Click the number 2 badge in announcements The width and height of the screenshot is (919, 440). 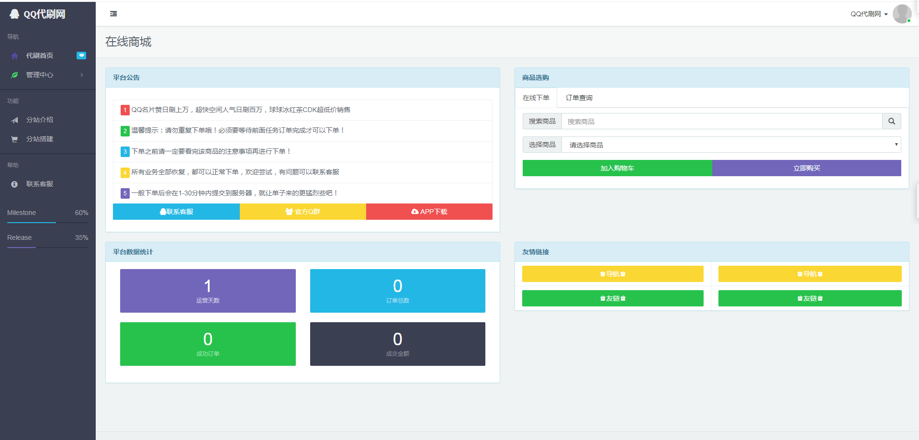click(x=125, y=131)
